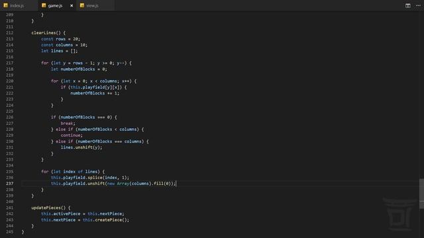This screenshot has height=238, width=424.
Task: Click line number 241 in gutter
Action: click(x=9, y=208)
